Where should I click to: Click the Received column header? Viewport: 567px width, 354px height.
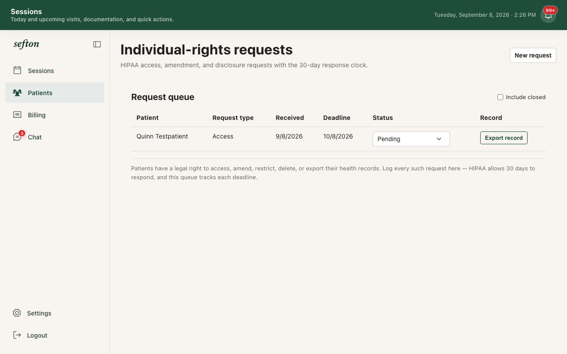[x=290, y=118]
